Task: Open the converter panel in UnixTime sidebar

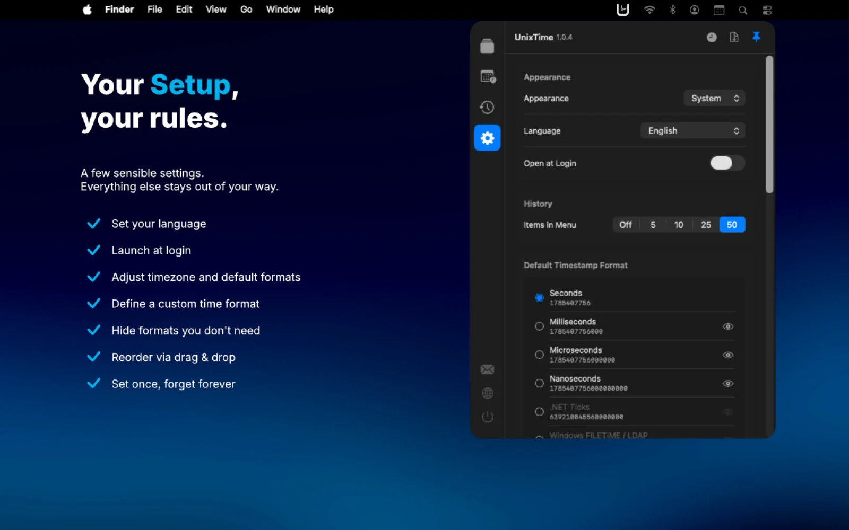Action: coord(487,46)
